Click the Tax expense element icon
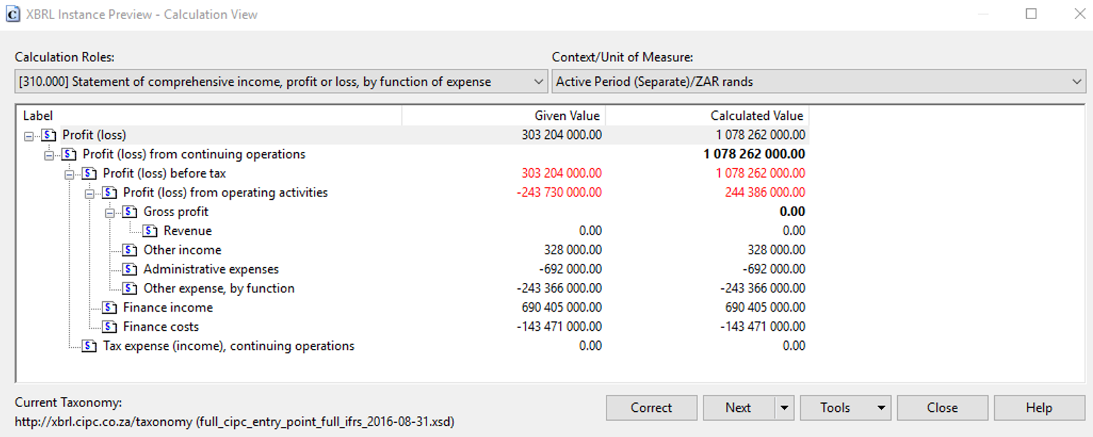This screenshot has width=1093, height=437. click(x=89, y=346)
